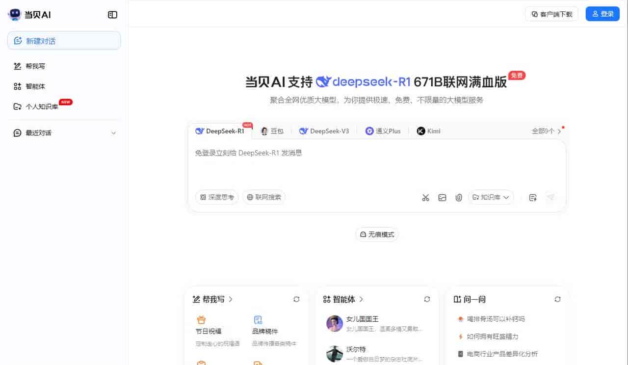Click the 沃尔特 avatar
This screenshot has width=628, height=365.
pyautogui.click(x=335, y=354)
